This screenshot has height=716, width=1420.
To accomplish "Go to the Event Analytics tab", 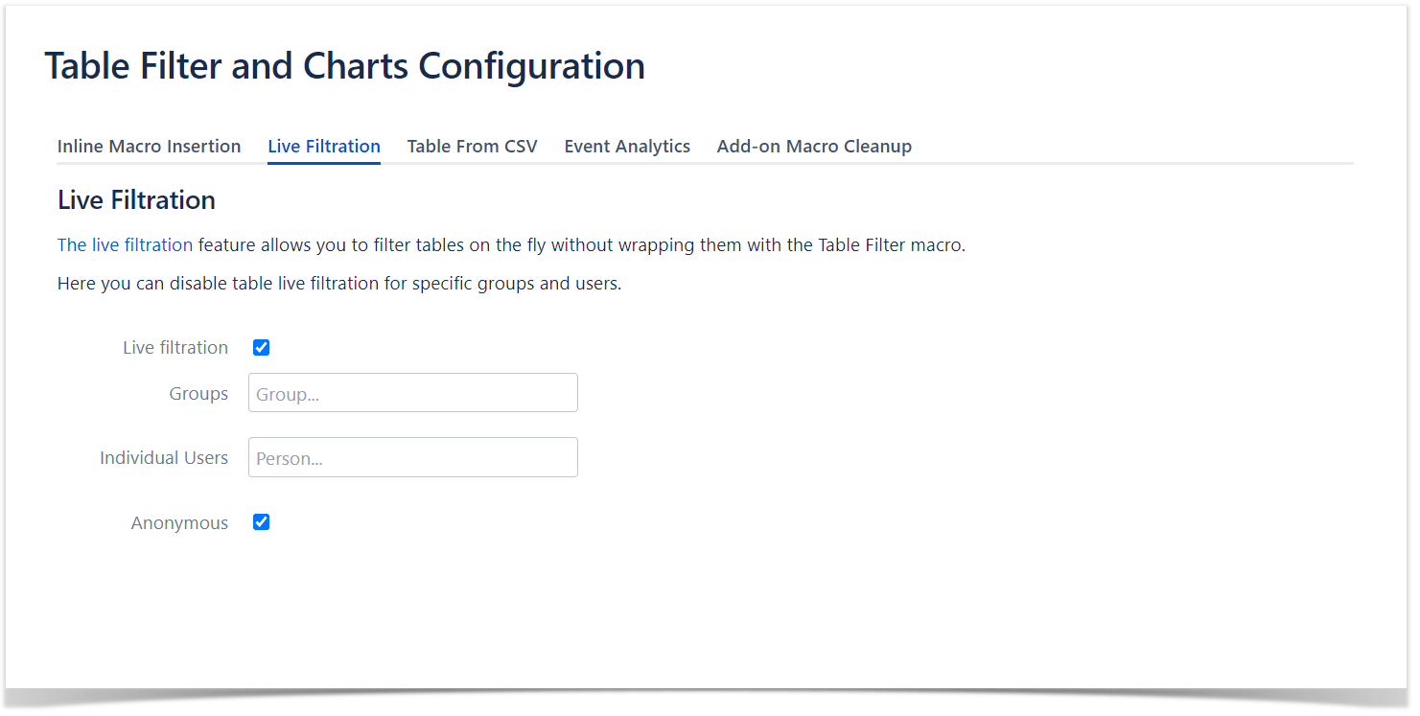I will [627, 147].
